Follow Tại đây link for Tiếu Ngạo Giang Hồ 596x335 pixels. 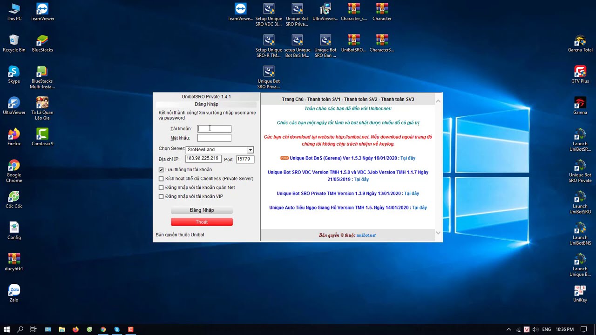(420, 208)
